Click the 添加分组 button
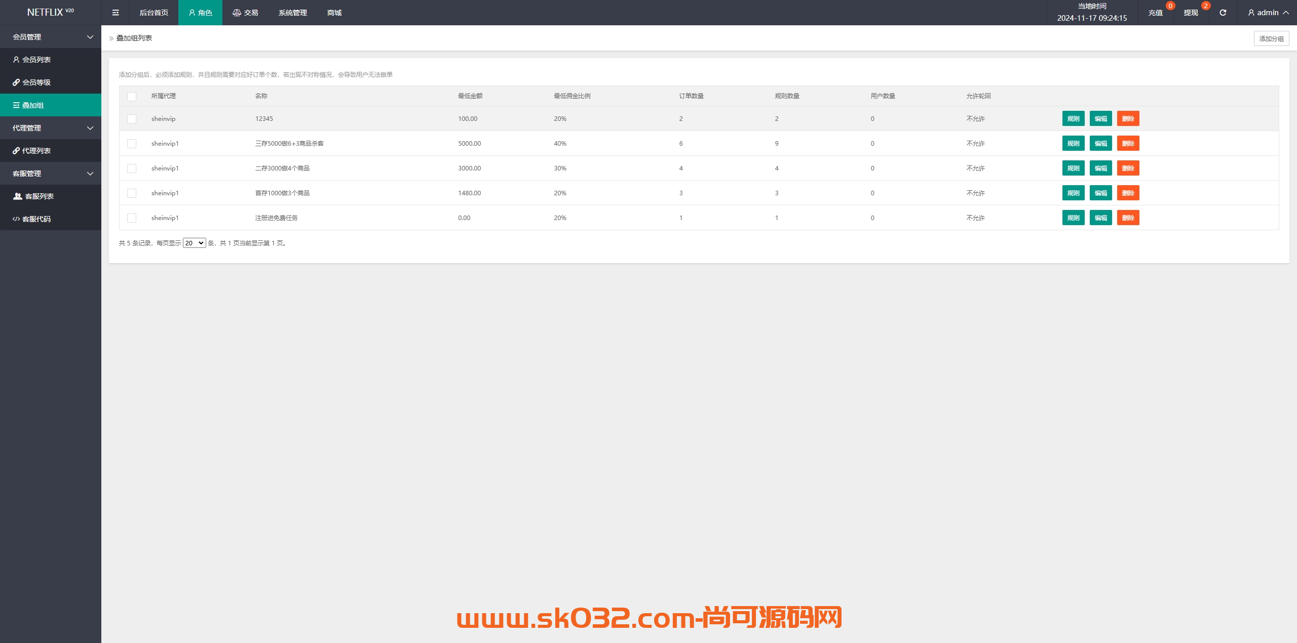This screenshot has height=643, width=1297. (1271, 38)
